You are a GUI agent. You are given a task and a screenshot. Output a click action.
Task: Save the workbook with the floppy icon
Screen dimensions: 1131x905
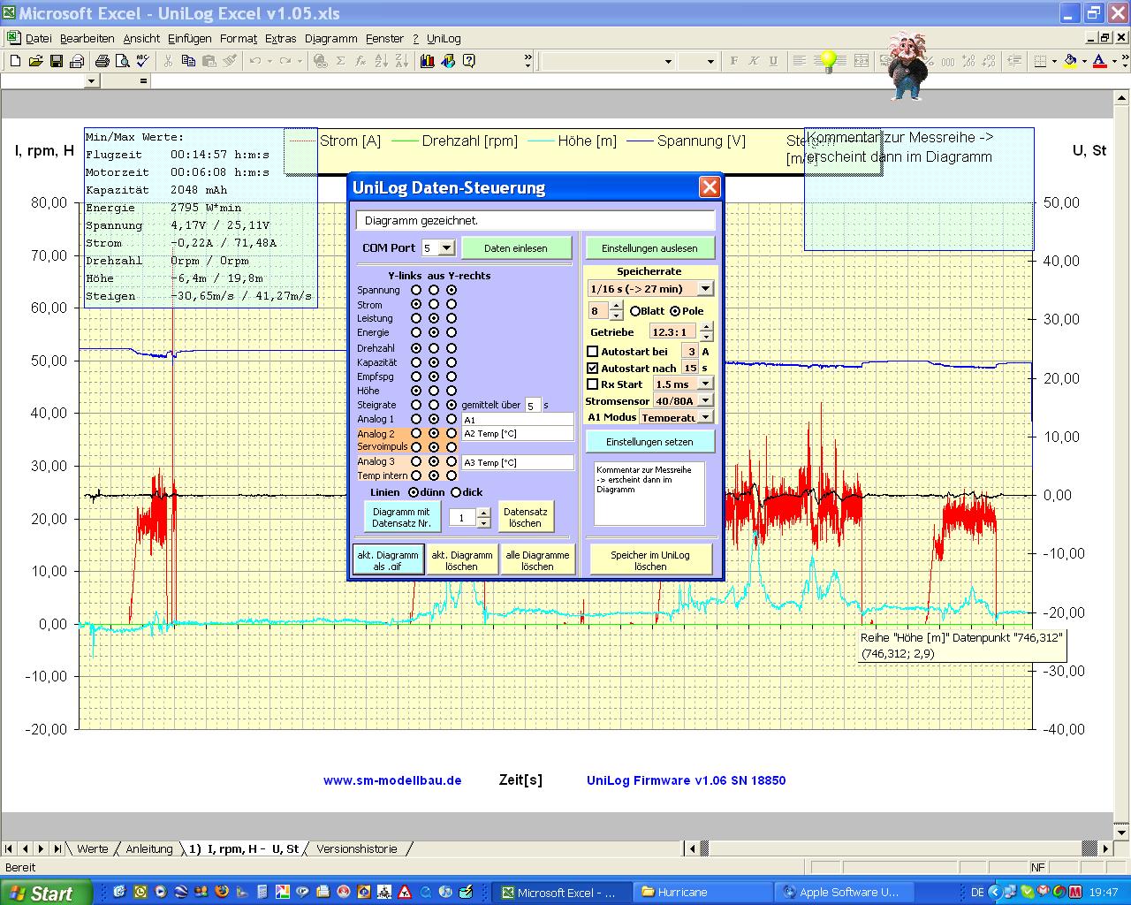[57, 61]
